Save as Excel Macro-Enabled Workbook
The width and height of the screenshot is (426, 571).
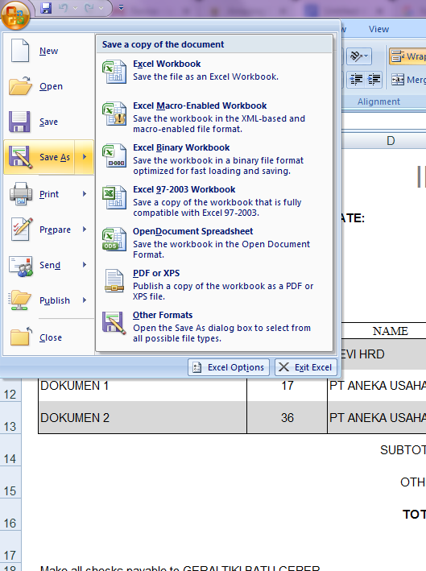214,118
